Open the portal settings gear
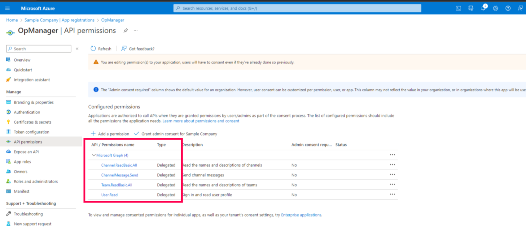The image size is (526, 235). click(496, 8)
